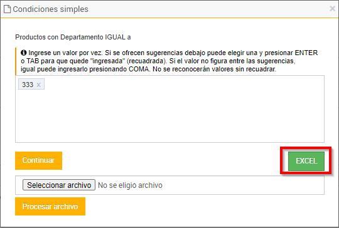Remove the 333 value tag
339x228 pixels.
pos(39,85)
